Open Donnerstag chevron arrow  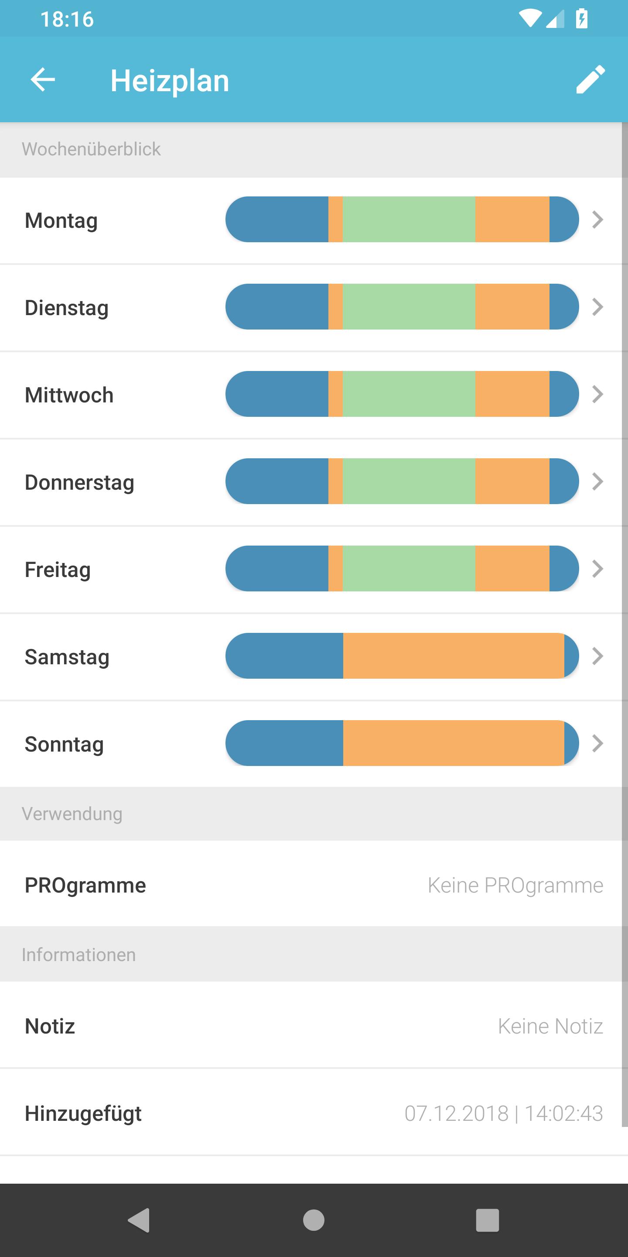[597, 481]
